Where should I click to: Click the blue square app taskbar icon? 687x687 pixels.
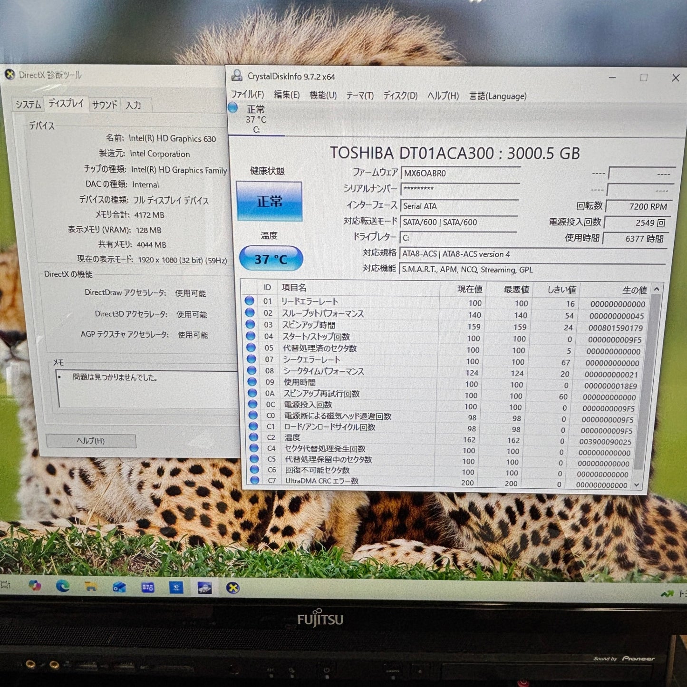point(176,588)
